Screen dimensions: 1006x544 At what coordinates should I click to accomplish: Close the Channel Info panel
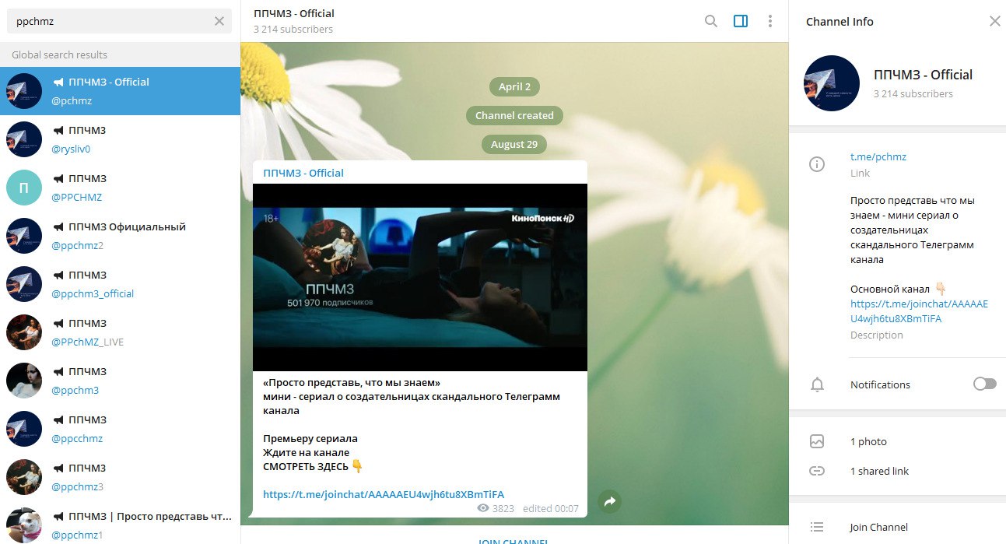coord(995,21)
